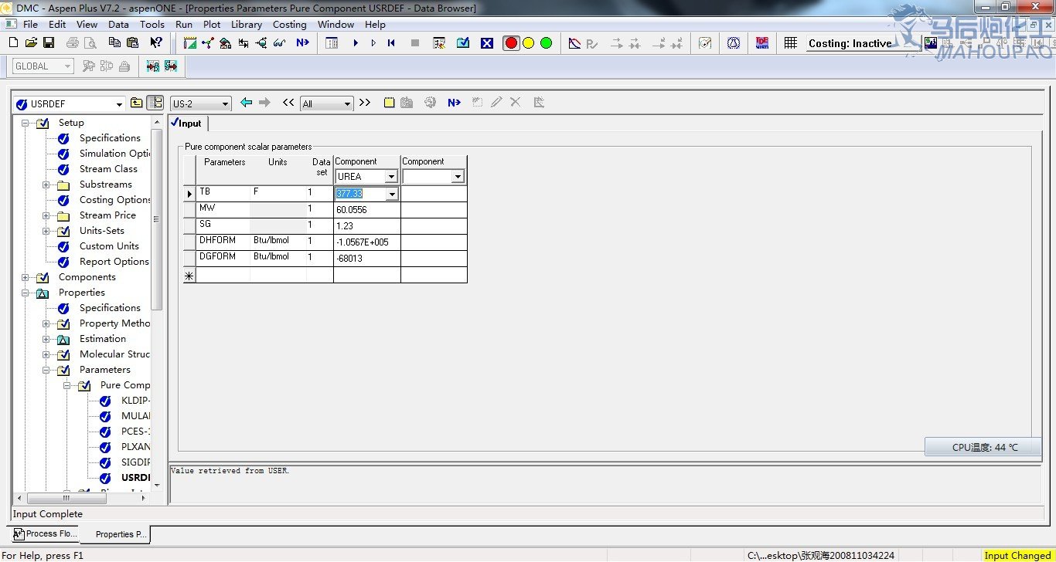This screenshot has width=1056, height=562.
Task: Select Simulation Options in the tree
Action: click(114, 154)
